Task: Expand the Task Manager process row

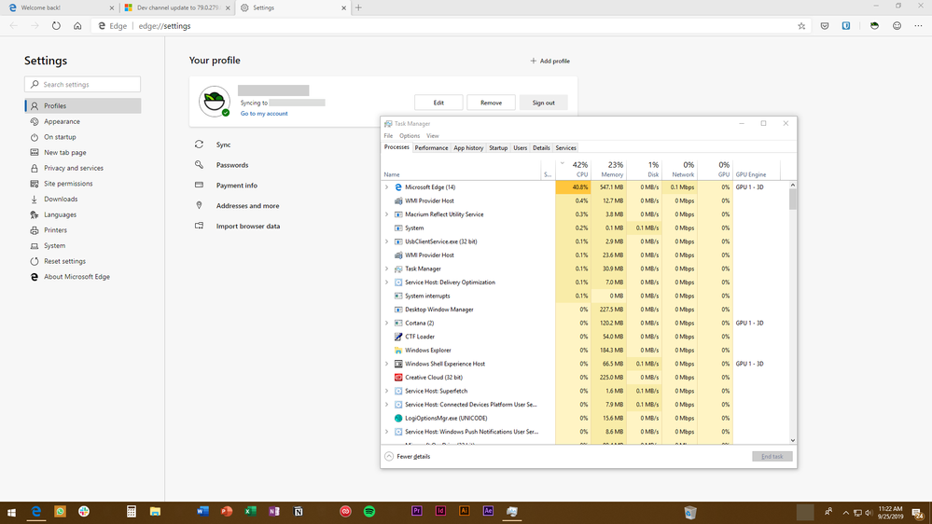Action: [x=387, y=269]
